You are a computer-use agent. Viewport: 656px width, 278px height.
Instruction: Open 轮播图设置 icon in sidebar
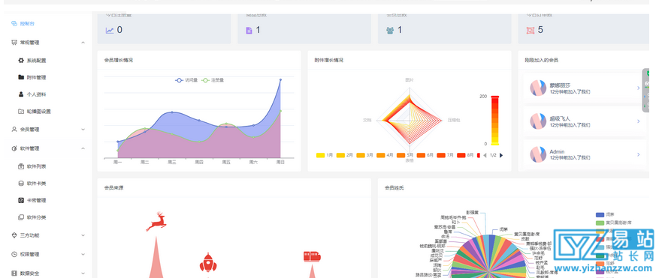click(x=21, y=112)
